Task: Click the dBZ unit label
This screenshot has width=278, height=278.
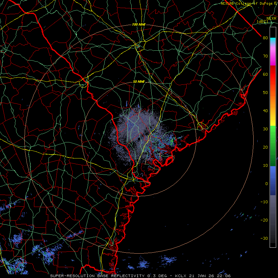Action: (x=263, y=22)
